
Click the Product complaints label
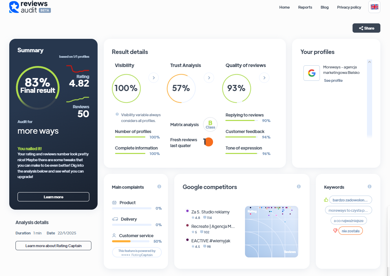[127, 202]
